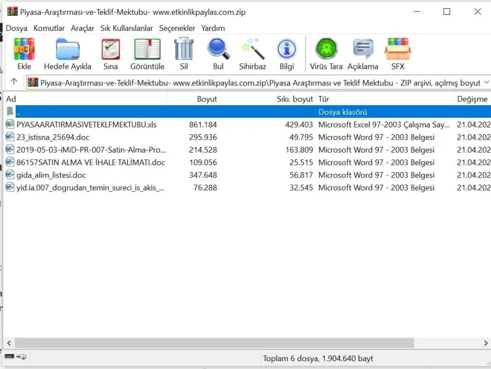Viewport: 491px width, 369px height.
Task: Click the Word icon of yid.ia.007 file
Action: [x=10, y=187]
